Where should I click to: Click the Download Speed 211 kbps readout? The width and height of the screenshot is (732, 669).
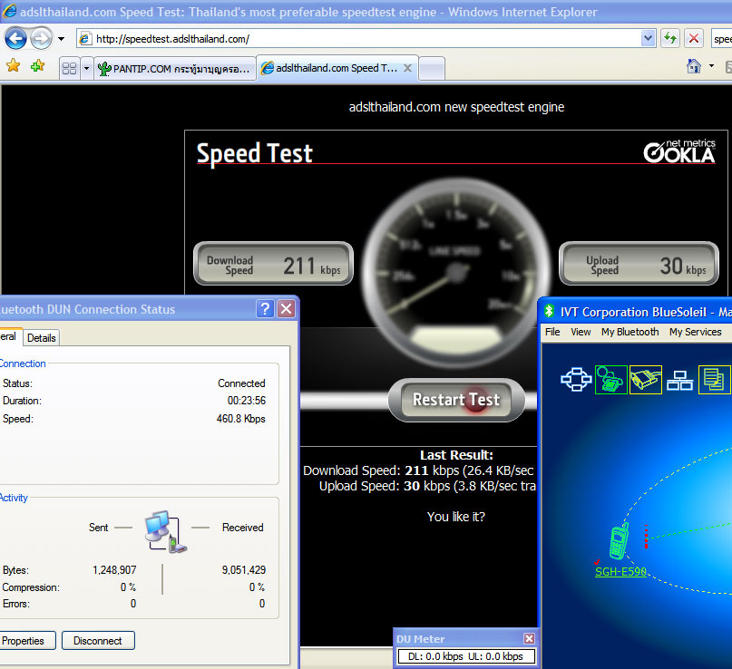[274, 264]
